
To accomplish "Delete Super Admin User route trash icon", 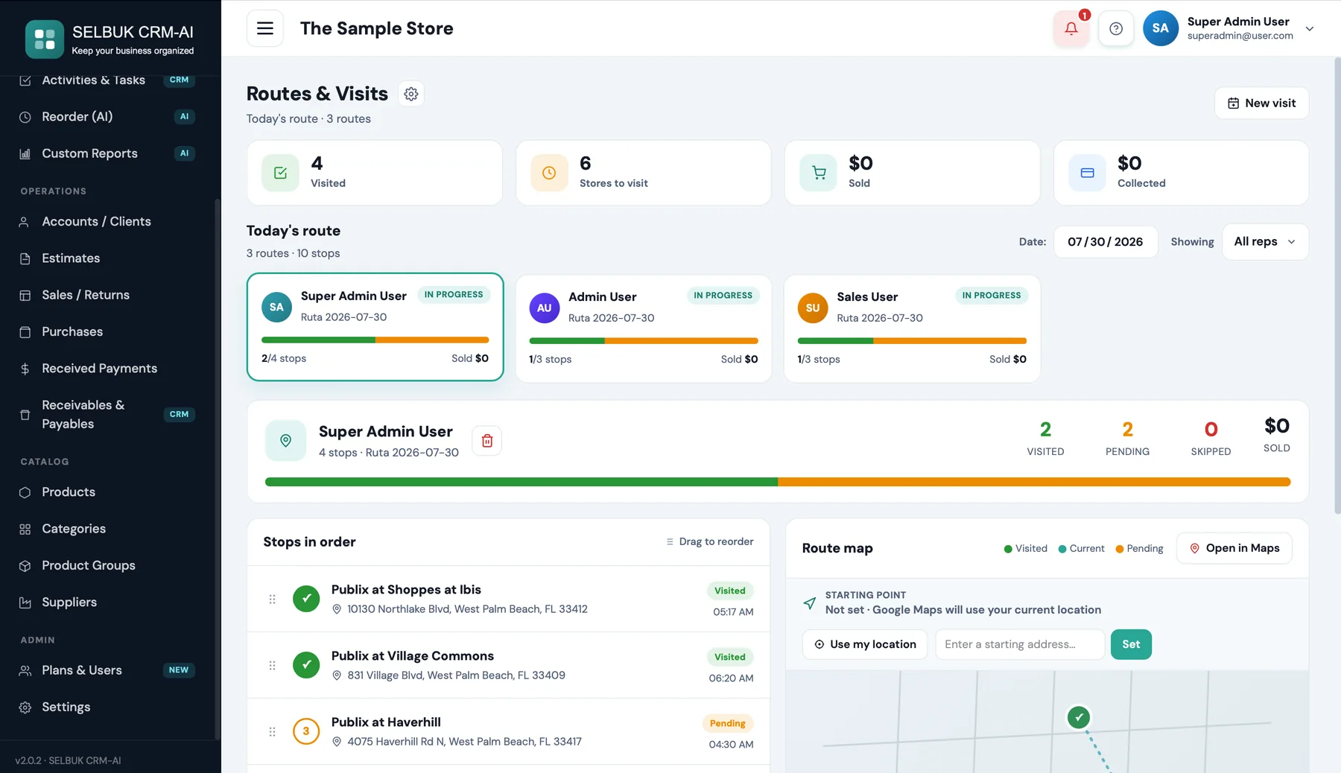I will point(487,441).
